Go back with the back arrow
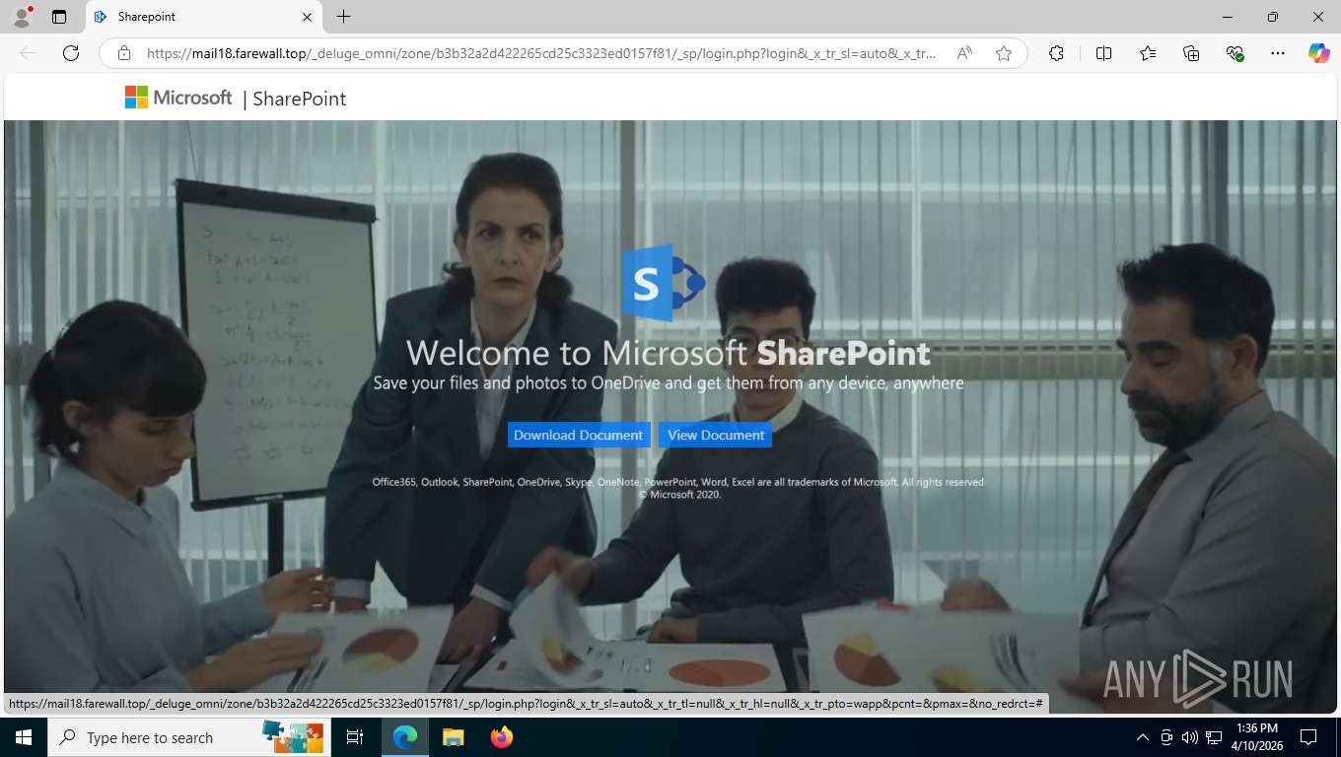This screenshot has width=1341, height=757. (x=28, y=53)
